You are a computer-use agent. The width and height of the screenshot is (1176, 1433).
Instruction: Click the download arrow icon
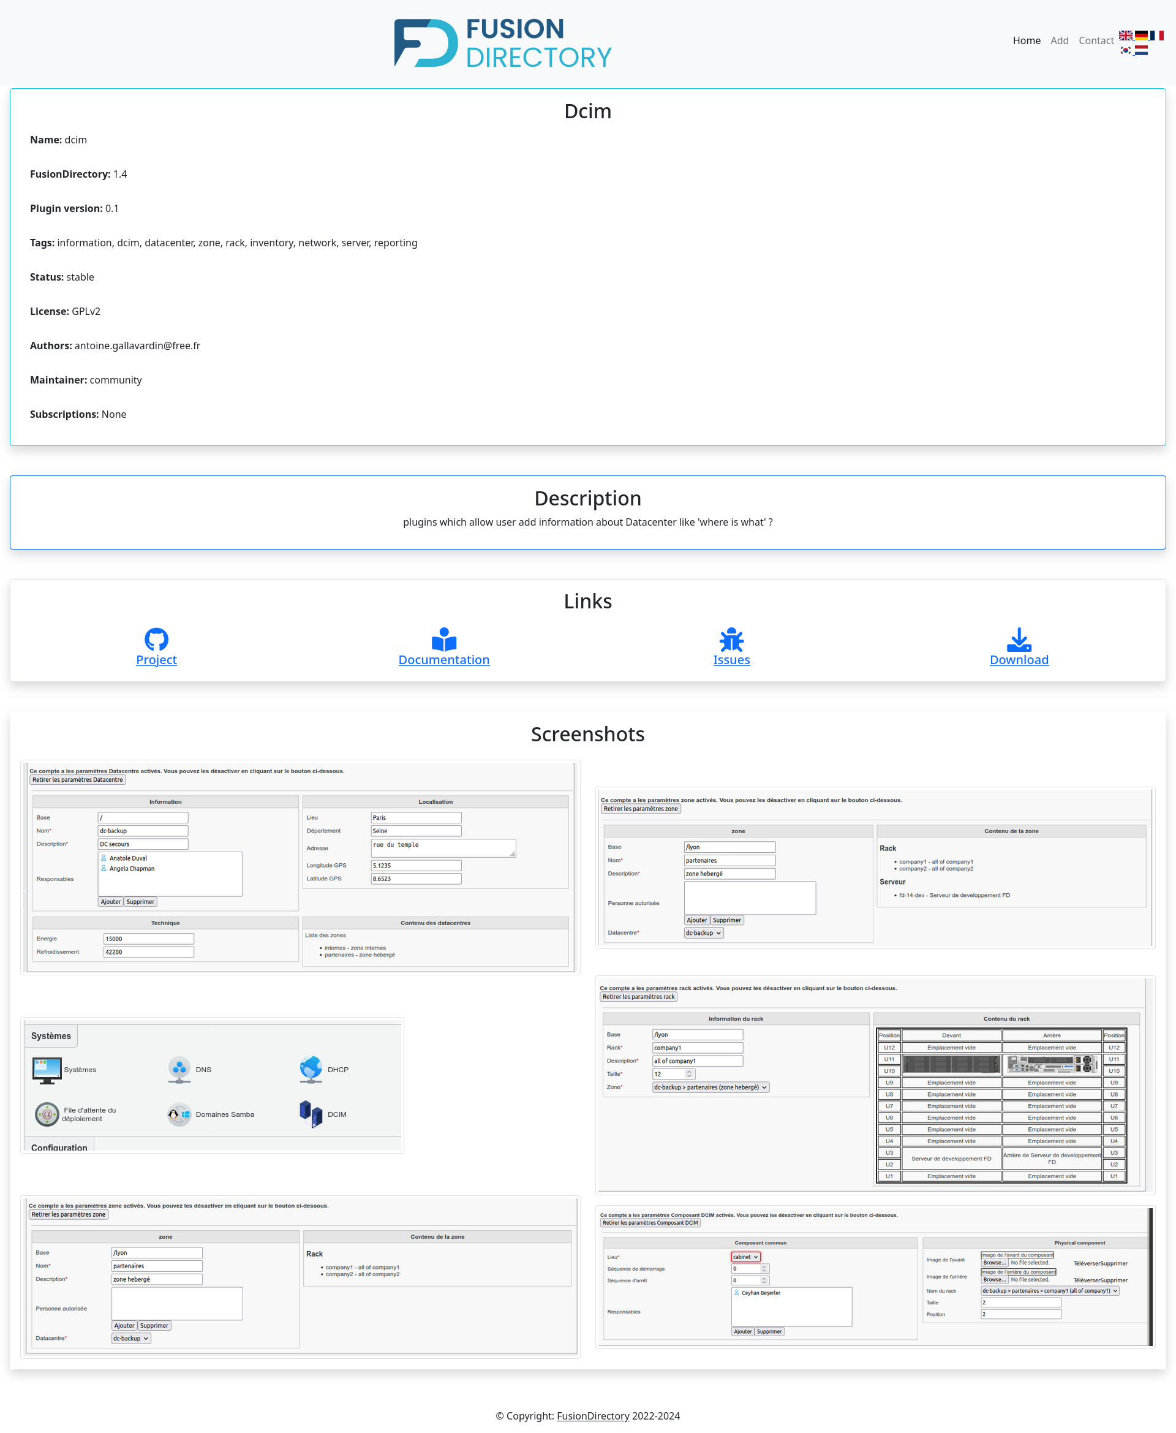tap(1019, 639)
